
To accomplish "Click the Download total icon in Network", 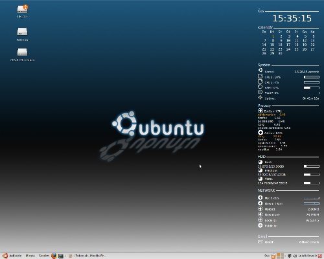I will (260, 214).
